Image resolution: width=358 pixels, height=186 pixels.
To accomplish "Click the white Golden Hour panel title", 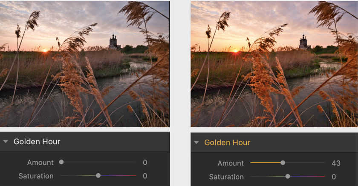I will click(37, 142).
